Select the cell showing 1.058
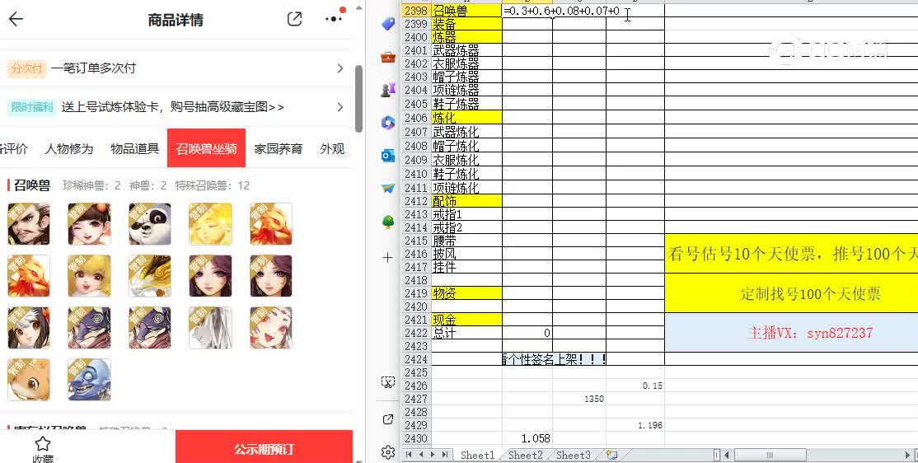This screenshot has width=918, height=463. point(527,438)
